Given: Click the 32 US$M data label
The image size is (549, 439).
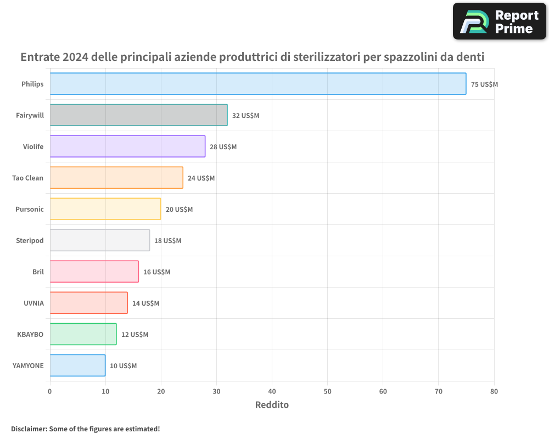Looking at the screenshot, I should click(245, 116).
